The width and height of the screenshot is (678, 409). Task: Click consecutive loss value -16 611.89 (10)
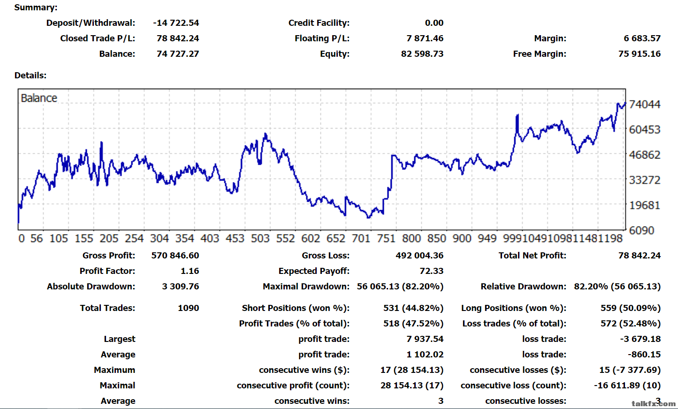click(x=627, y=385)
